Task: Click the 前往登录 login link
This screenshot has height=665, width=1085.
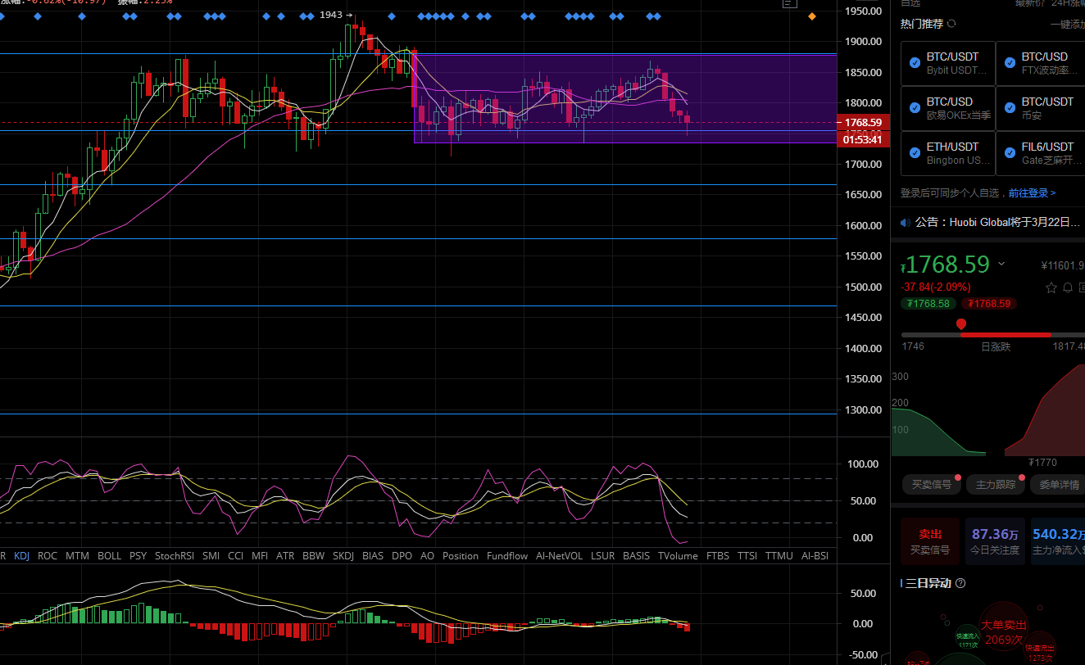Action: click(1032, 193)
